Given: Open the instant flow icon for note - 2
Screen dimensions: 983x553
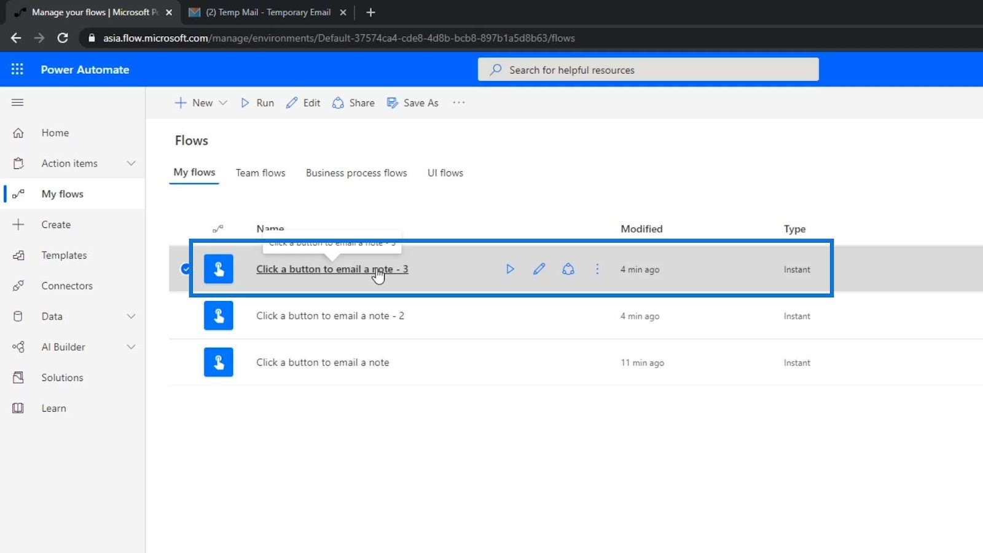Looking at the screenshot, I should 219,316.
